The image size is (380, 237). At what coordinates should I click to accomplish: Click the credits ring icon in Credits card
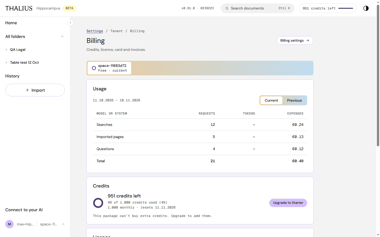click(x=98, y=203)
